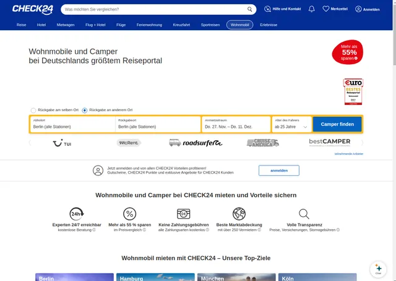Screen dimensions: 396x281
Task: Open the Chat assistant button
Action: point(378,269)
